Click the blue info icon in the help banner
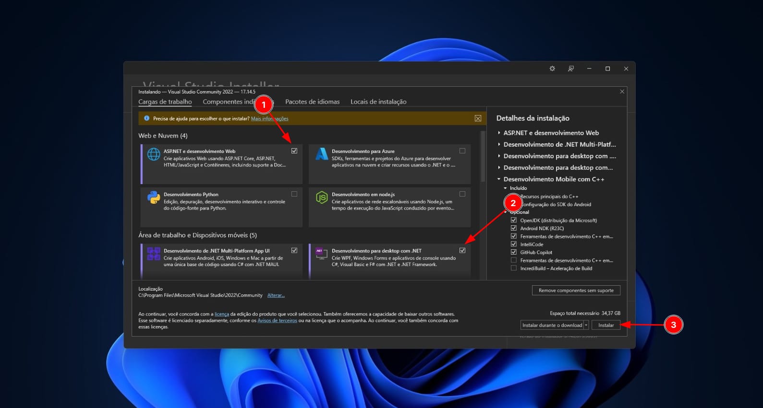 pos(146,118)
